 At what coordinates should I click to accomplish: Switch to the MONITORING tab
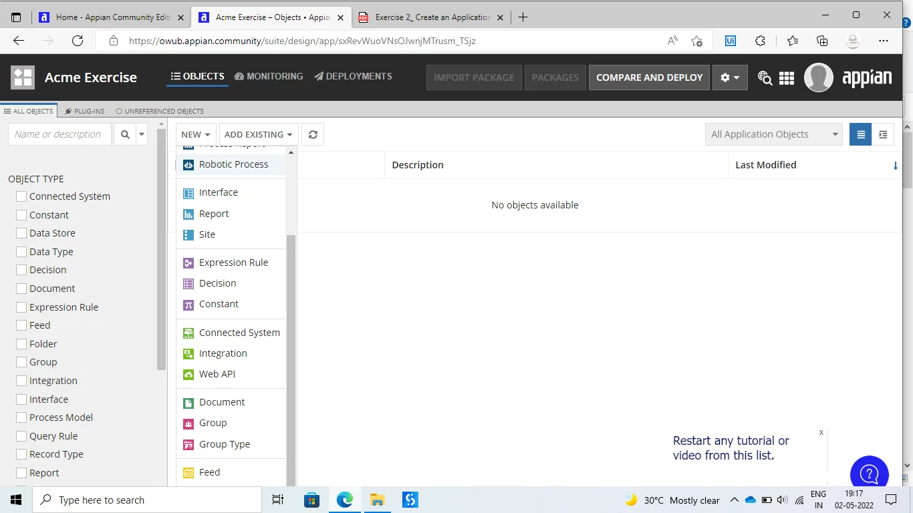269,77
